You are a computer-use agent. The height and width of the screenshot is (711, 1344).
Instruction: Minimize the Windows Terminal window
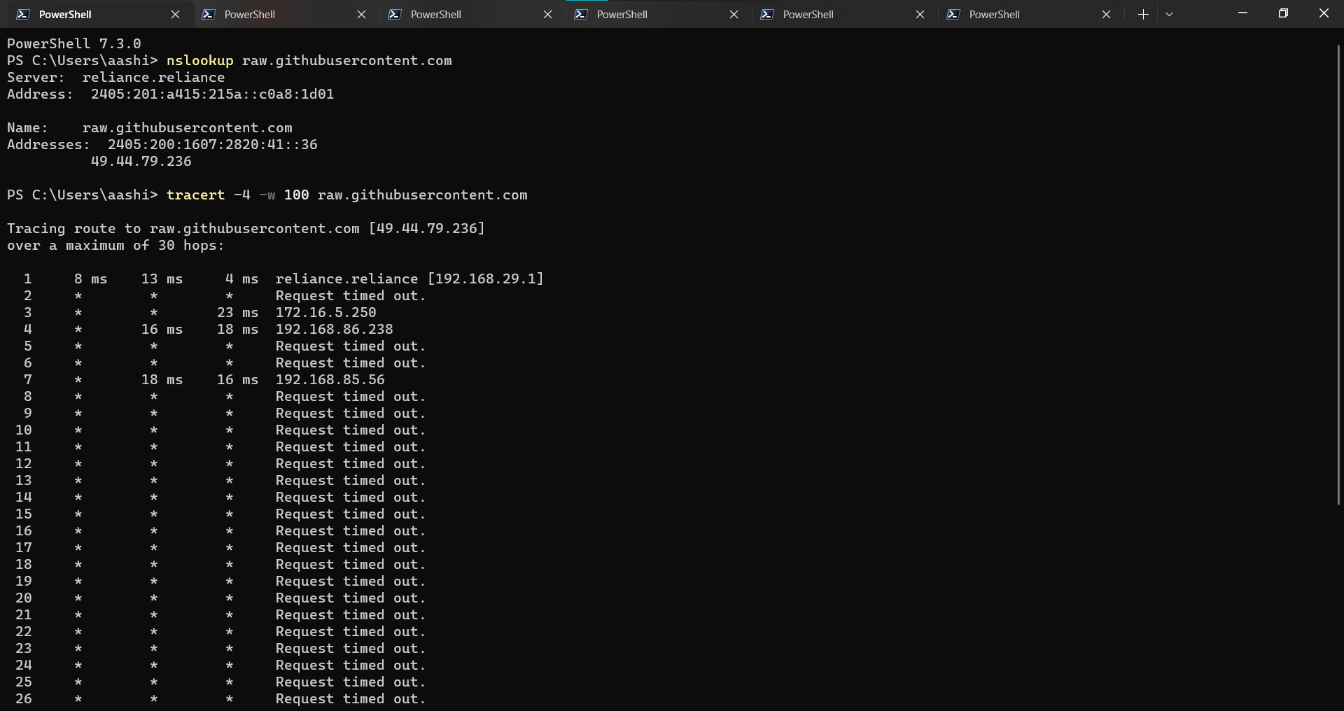tap(1242, 13)
